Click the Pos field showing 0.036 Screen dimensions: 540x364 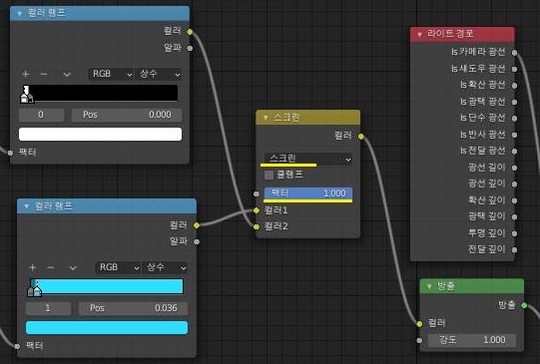pos(134,308)
